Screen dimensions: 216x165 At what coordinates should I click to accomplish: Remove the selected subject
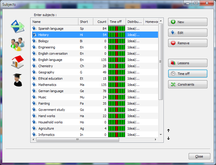[x=187, y=43]
